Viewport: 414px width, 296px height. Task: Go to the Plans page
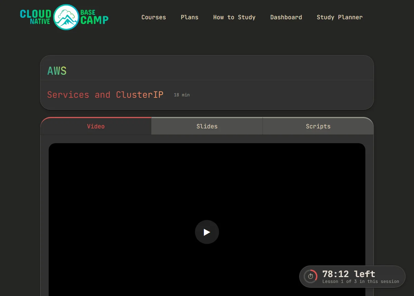click(x=189, y=17)
